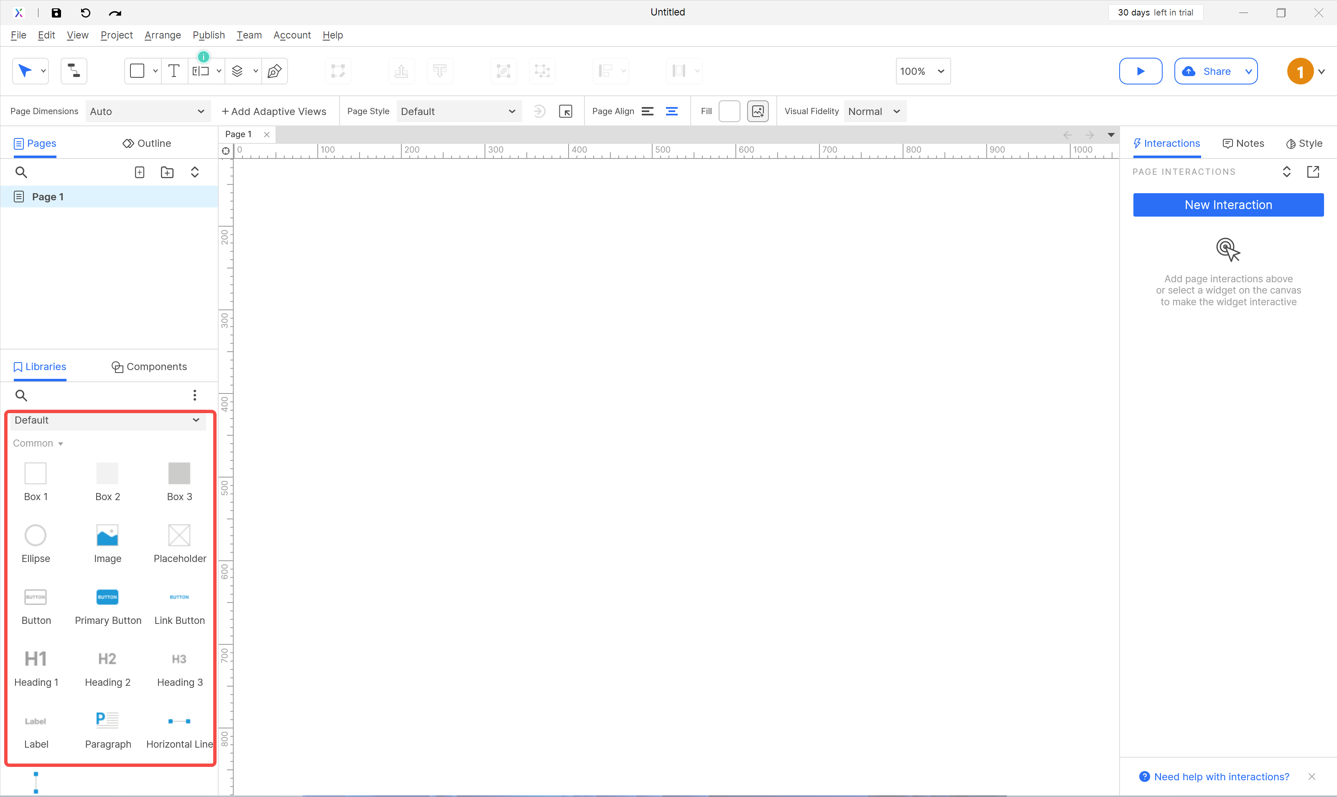Viewport: 1337px width, 797px height.
Task: Dismiss the interactions help banner
Action: pos(1312,777)
